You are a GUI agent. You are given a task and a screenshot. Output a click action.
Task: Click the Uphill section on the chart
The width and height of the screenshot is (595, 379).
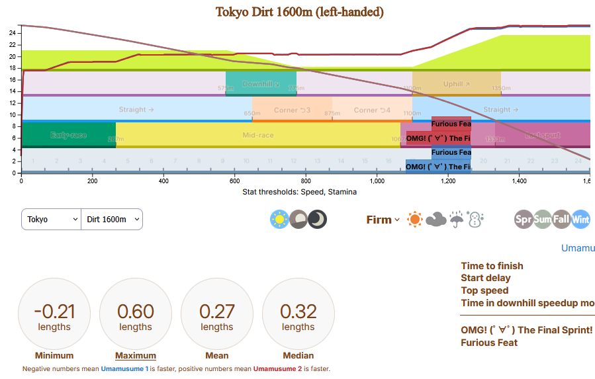[457, 83]
